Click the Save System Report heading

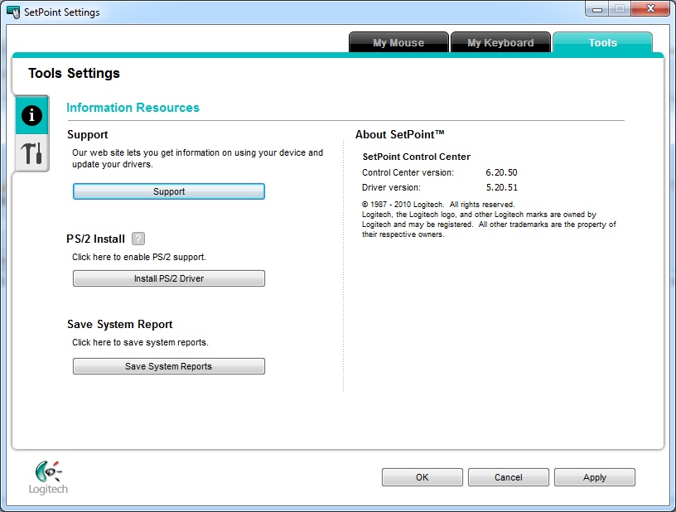click(x=120, y=324)
